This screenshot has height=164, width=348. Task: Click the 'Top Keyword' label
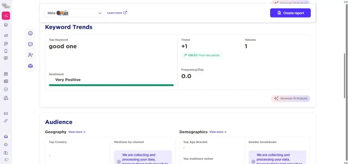coord(58,40)
